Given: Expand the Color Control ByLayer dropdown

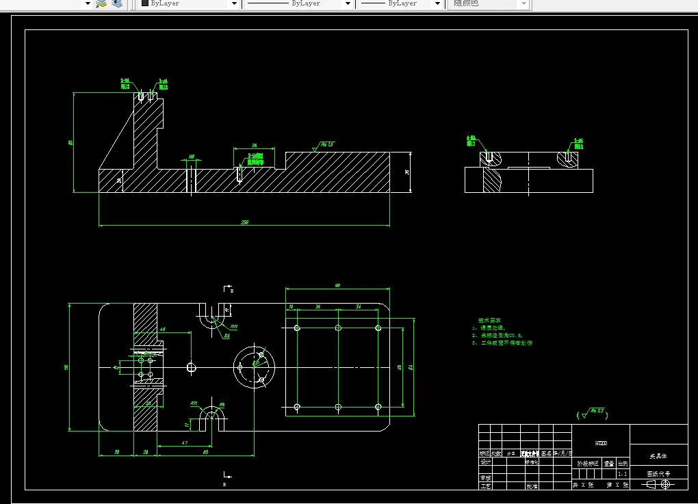Looking at the screenshot, I should click(x=234, y=3).
